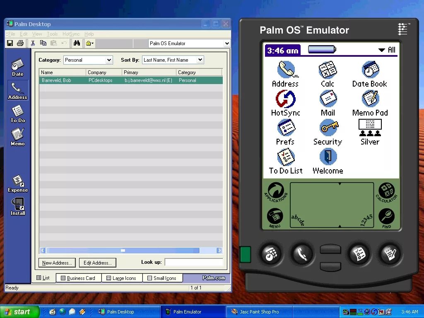Open the To Do List emulator app
The image size is (424, 318).
click(285, 161)
